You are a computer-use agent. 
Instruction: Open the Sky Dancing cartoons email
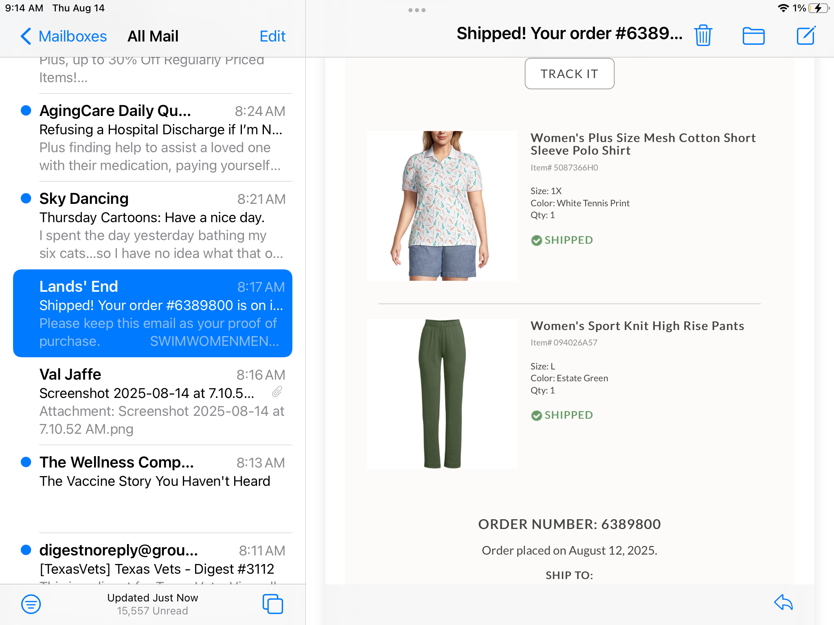coord(153,225)
